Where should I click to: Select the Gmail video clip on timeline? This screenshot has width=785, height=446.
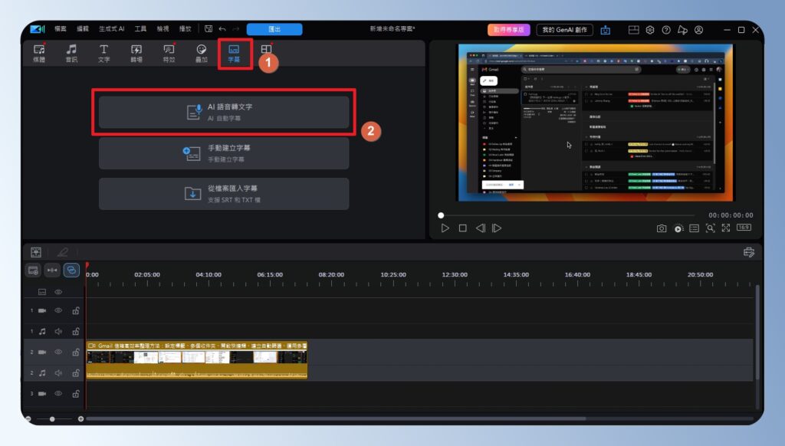[196, 357]
